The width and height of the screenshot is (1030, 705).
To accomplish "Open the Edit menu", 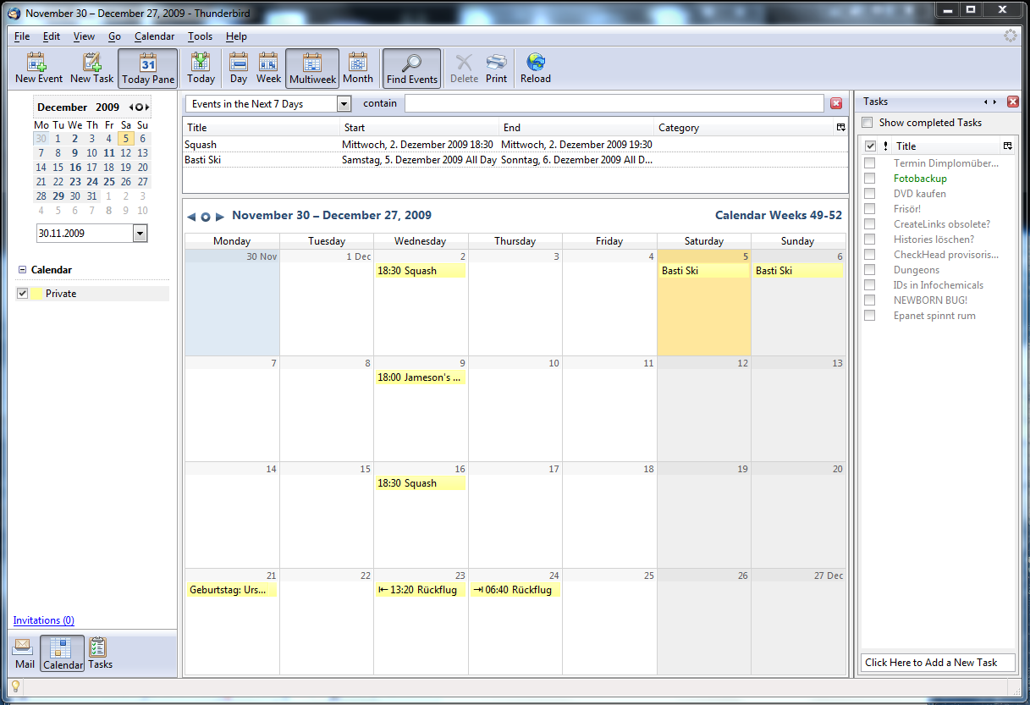I will pos(52,36).
